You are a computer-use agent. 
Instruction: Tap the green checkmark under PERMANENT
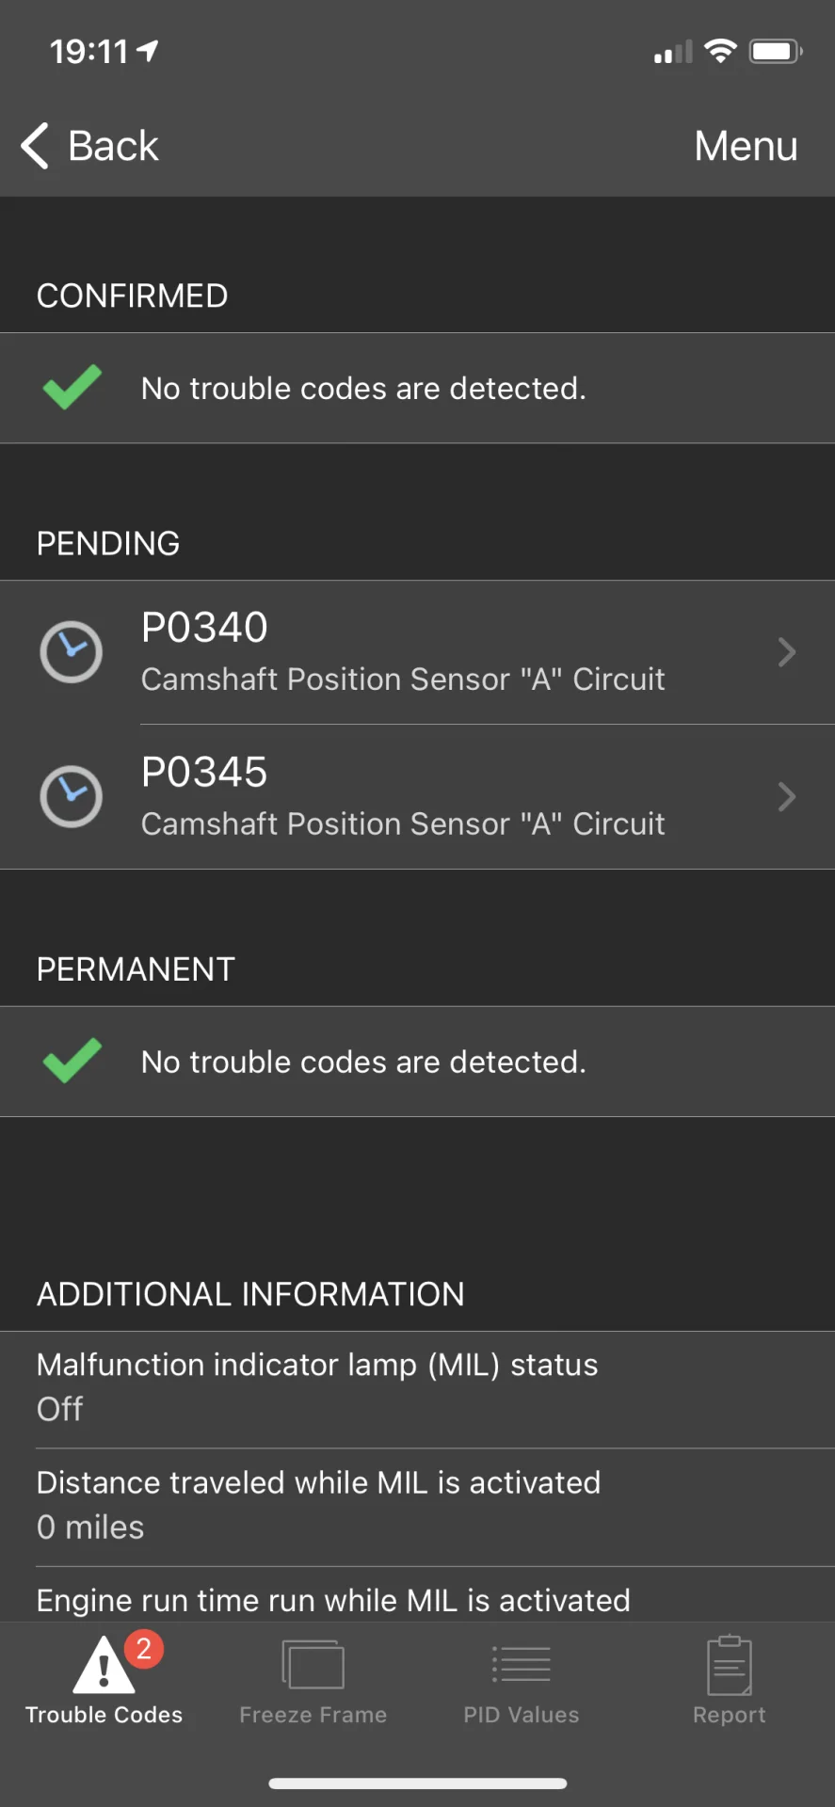point(72,1061)
